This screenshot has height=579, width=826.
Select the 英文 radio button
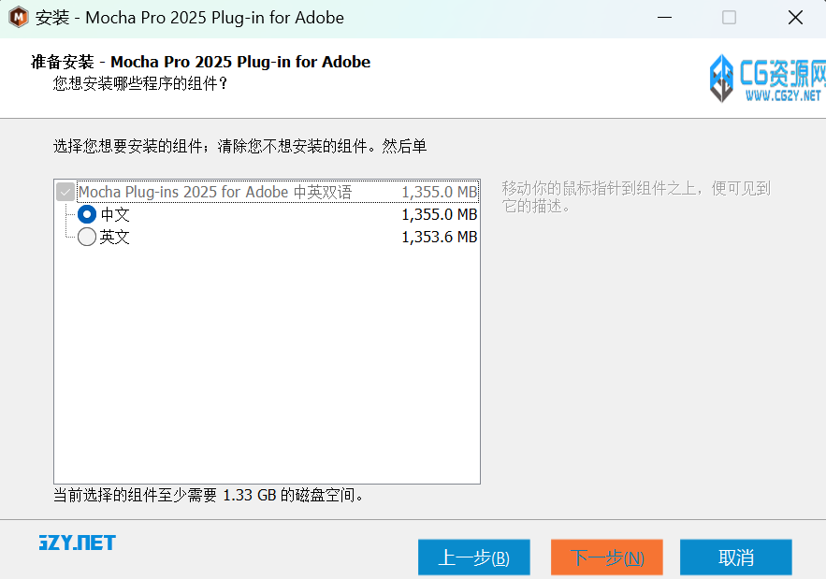click(x=87, y=238)
